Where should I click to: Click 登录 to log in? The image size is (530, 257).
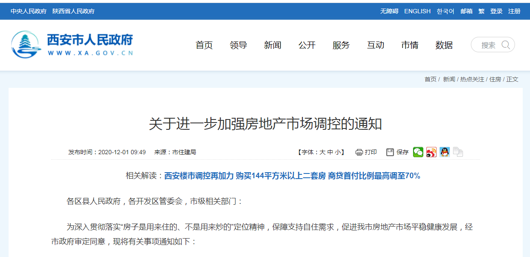point(496,11)
